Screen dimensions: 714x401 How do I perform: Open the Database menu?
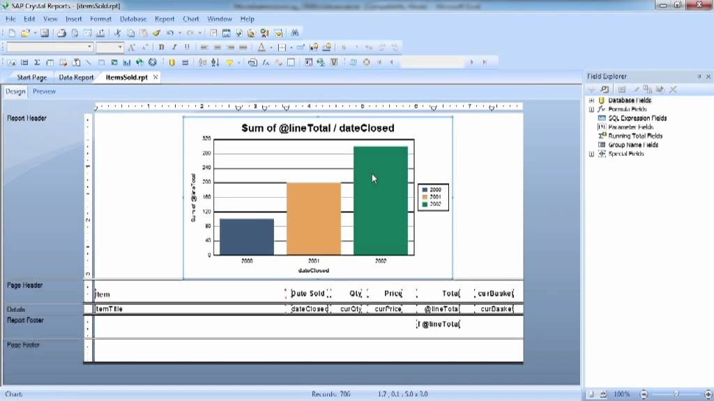tap(133, 19)
